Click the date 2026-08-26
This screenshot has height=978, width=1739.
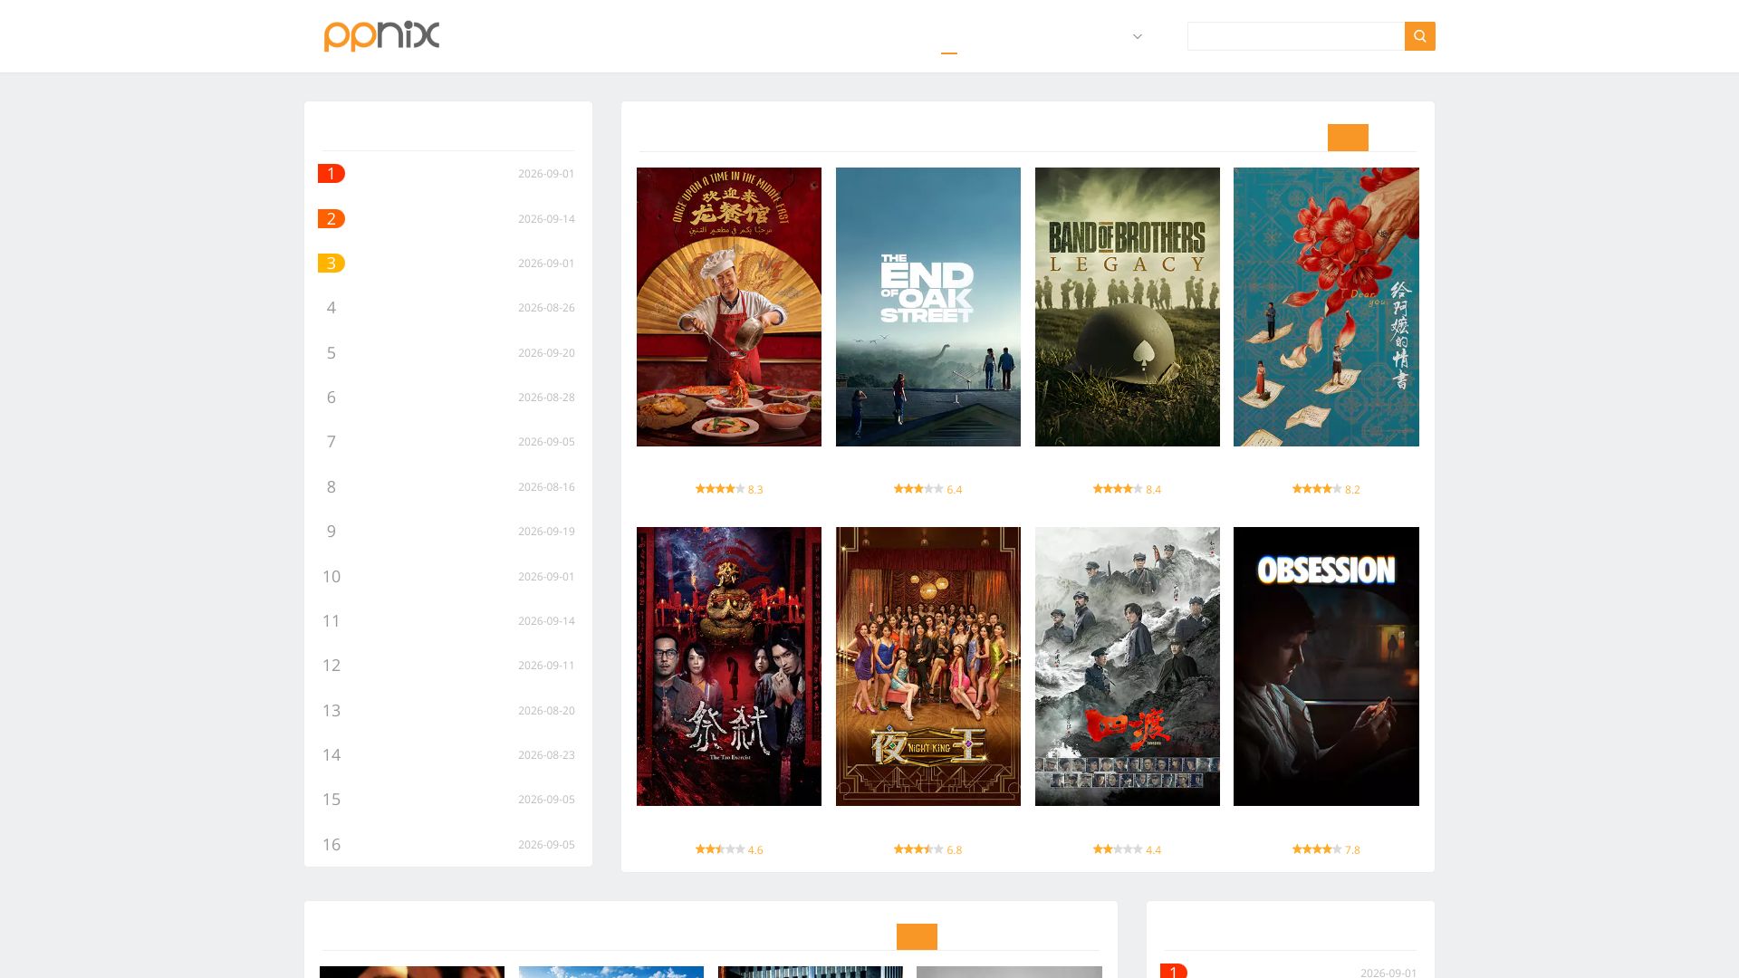546,308
